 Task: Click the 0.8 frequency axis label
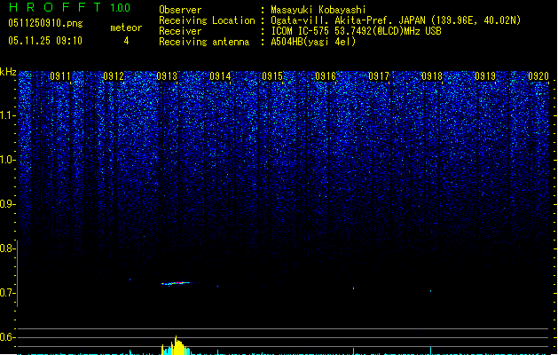7,248
